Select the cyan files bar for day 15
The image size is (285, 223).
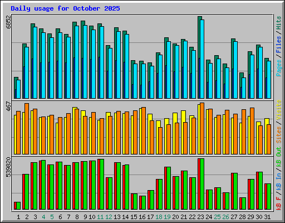click(135, 81)
